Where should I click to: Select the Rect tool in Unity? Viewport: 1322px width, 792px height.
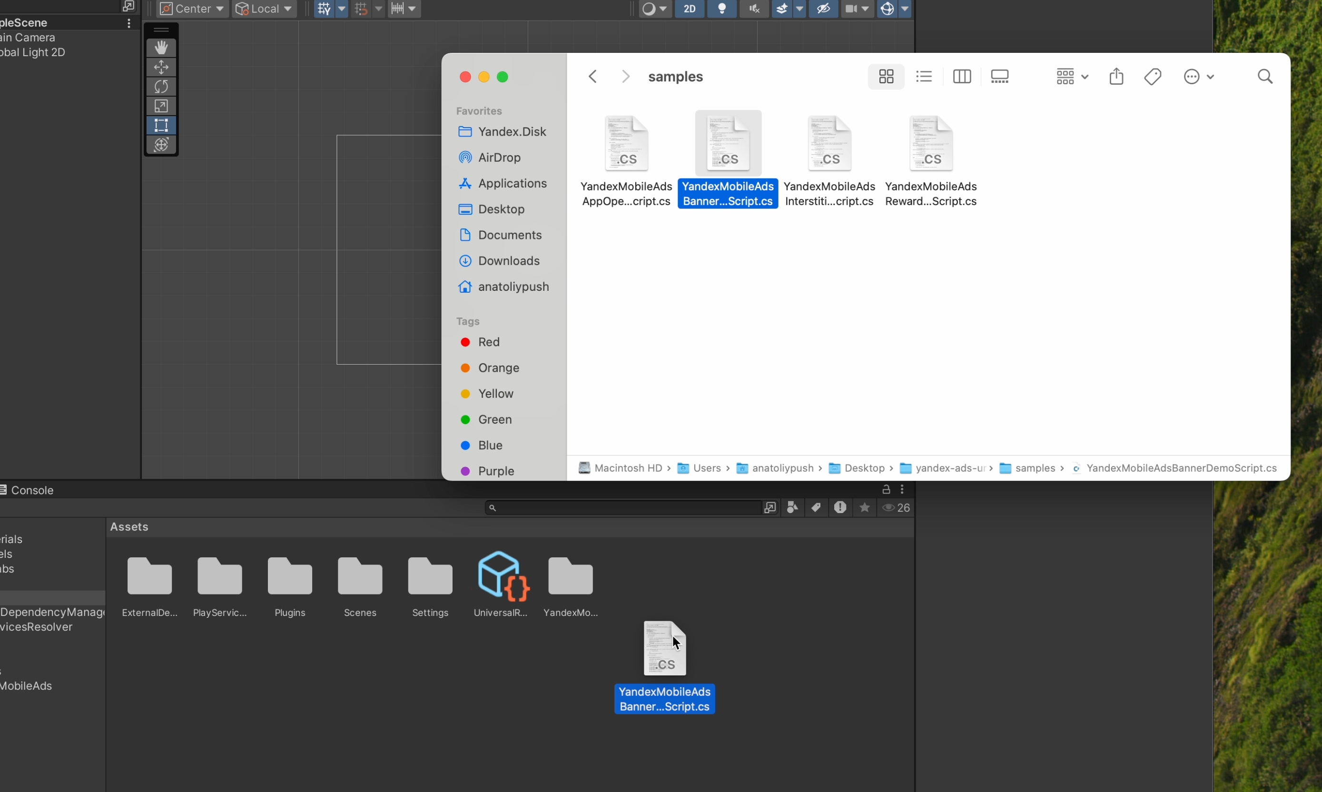(x=161, y=126)
